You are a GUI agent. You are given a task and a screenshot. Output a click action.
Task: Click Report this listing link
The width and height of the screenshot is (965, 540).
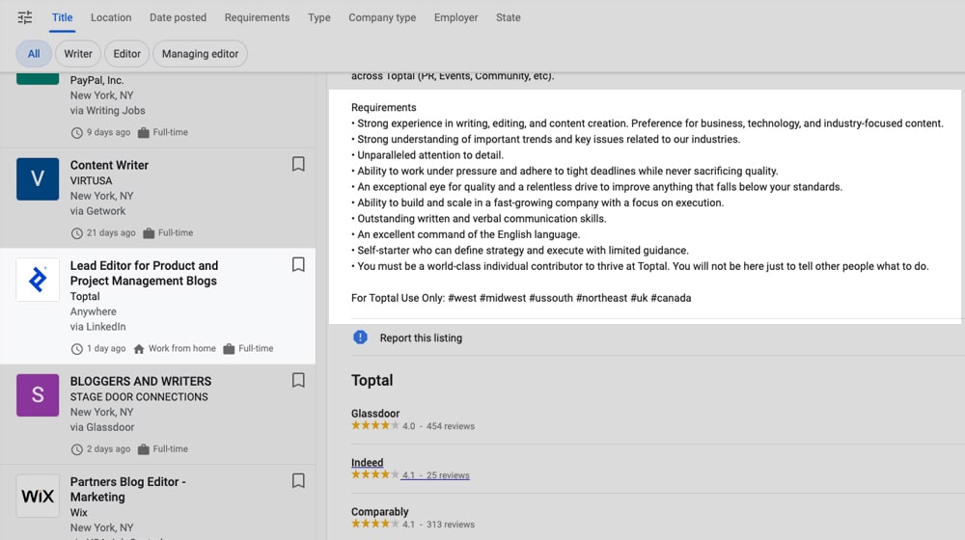click(x=421, y=337)
